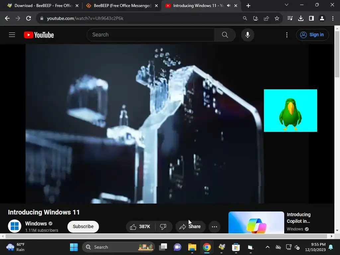Toggle the Chrome side panel
This screenshot has width=340, height=255.
pyautogui.click(x=311, y=19)
